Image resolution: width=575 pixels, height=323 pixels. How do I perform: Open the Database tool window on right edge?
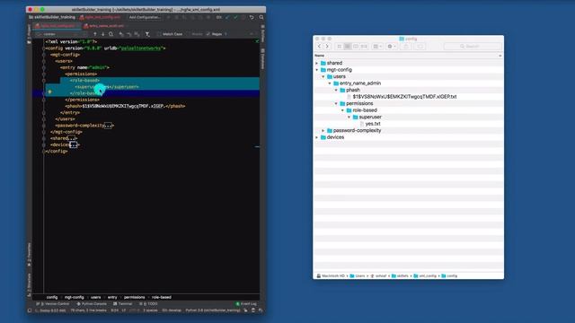[x=262, y=58]
